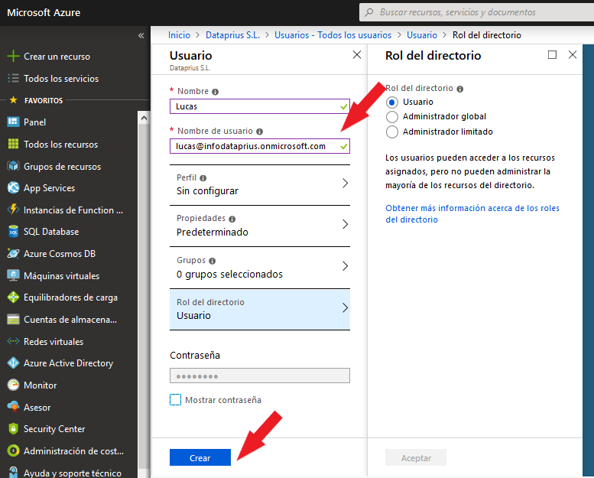Select the Administrador global radio option
The width and height of the screenshot is (594, 478).
point(391,117)
